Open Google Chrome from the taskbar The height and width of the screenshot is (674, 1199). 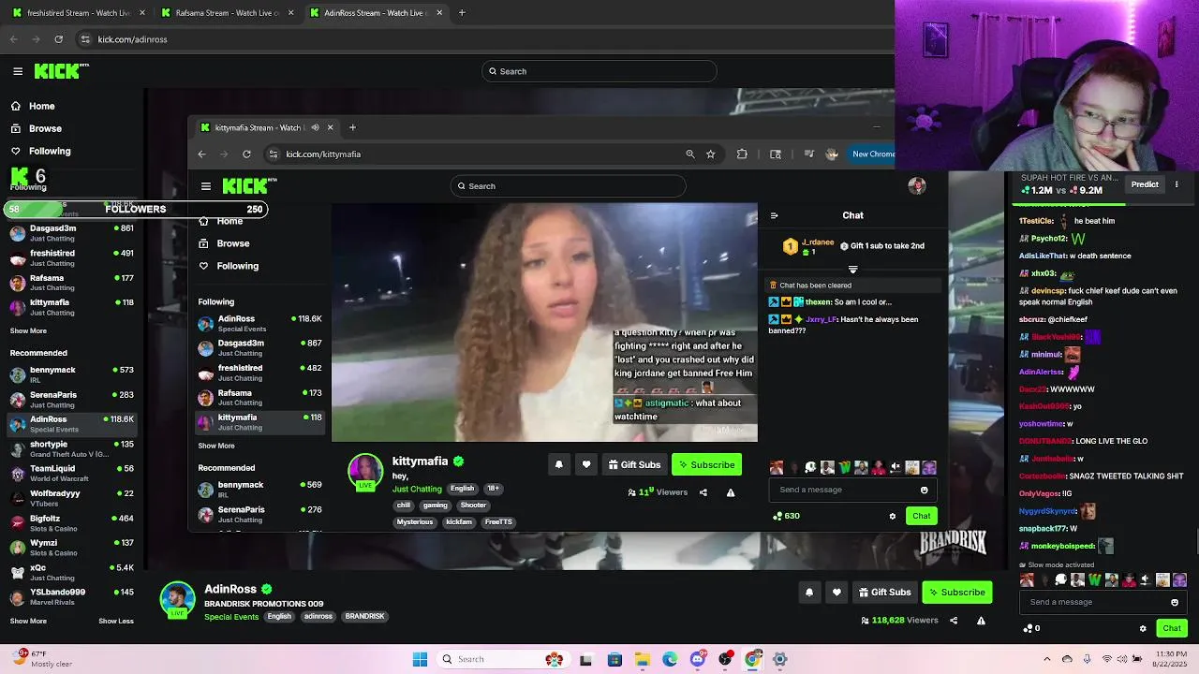pyautogui.click(x=752, y=659)
